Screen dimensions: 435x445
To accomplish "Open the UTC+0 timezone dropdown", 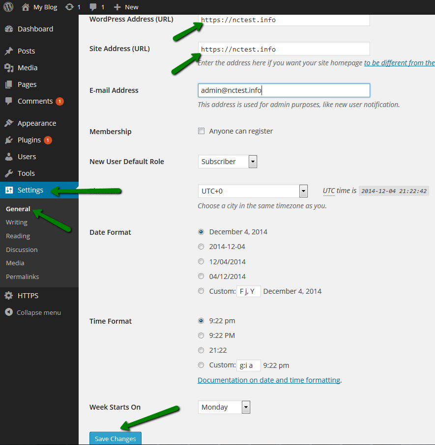I will [x=253, y=191].
